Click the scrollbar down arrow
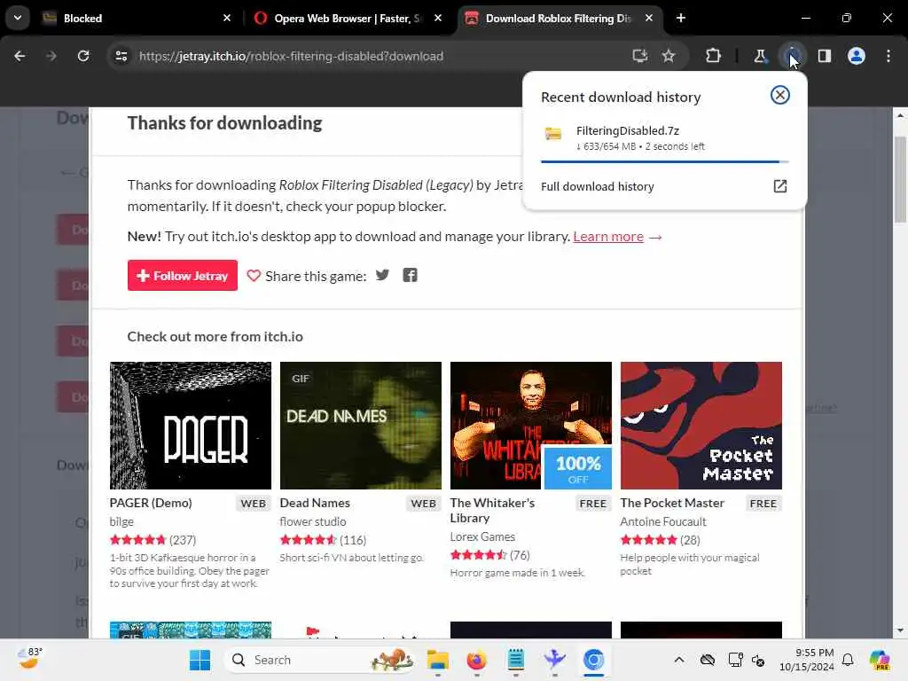 (900, 630)
